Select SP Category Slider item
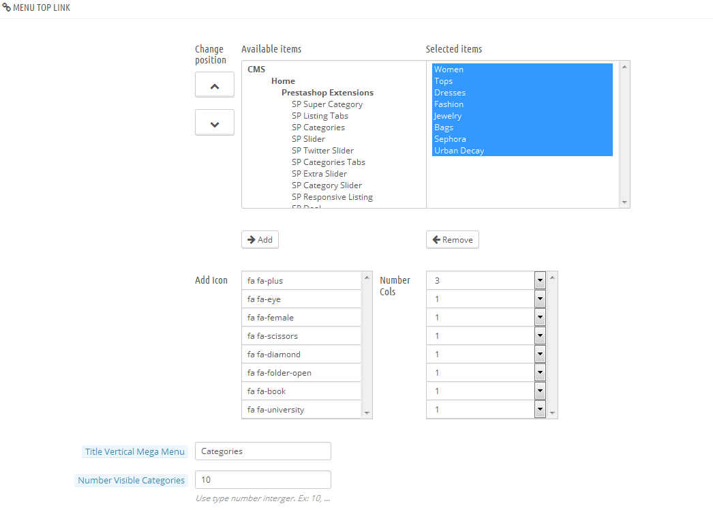Image resolution: width=713 pixels, height=510 pixels. [x=327, y=185]
